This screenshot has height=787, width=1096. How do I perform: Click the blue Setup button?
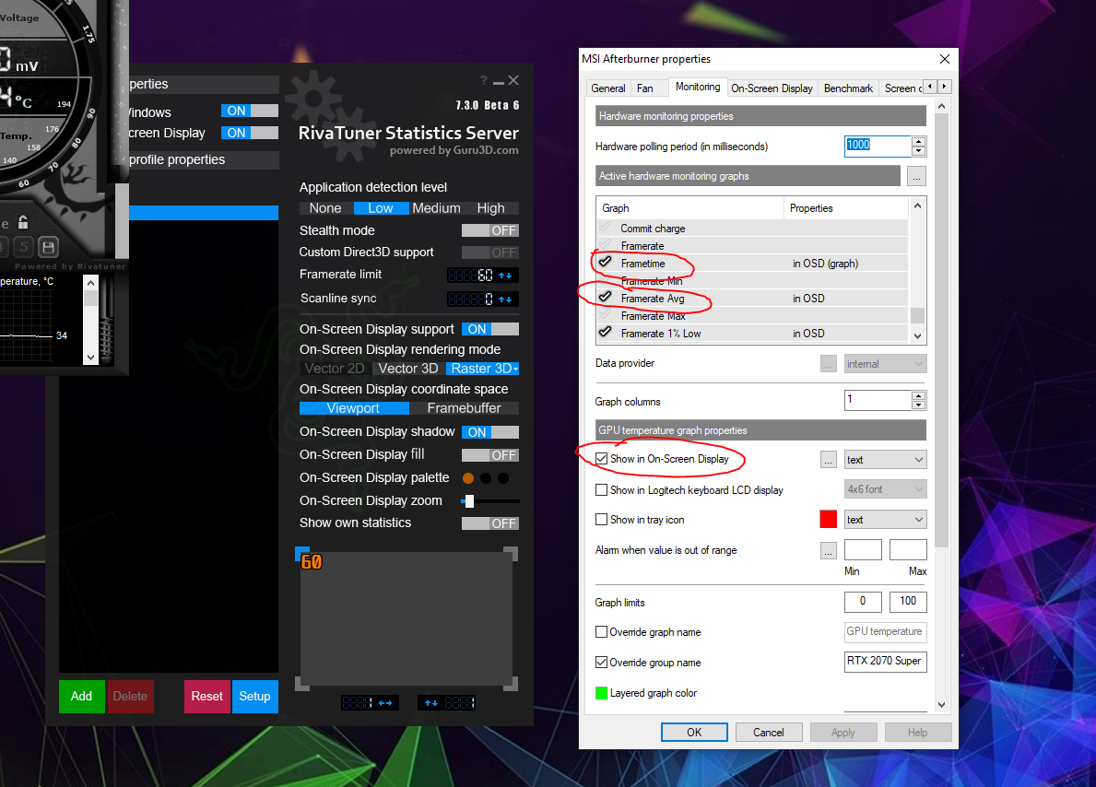255,697
